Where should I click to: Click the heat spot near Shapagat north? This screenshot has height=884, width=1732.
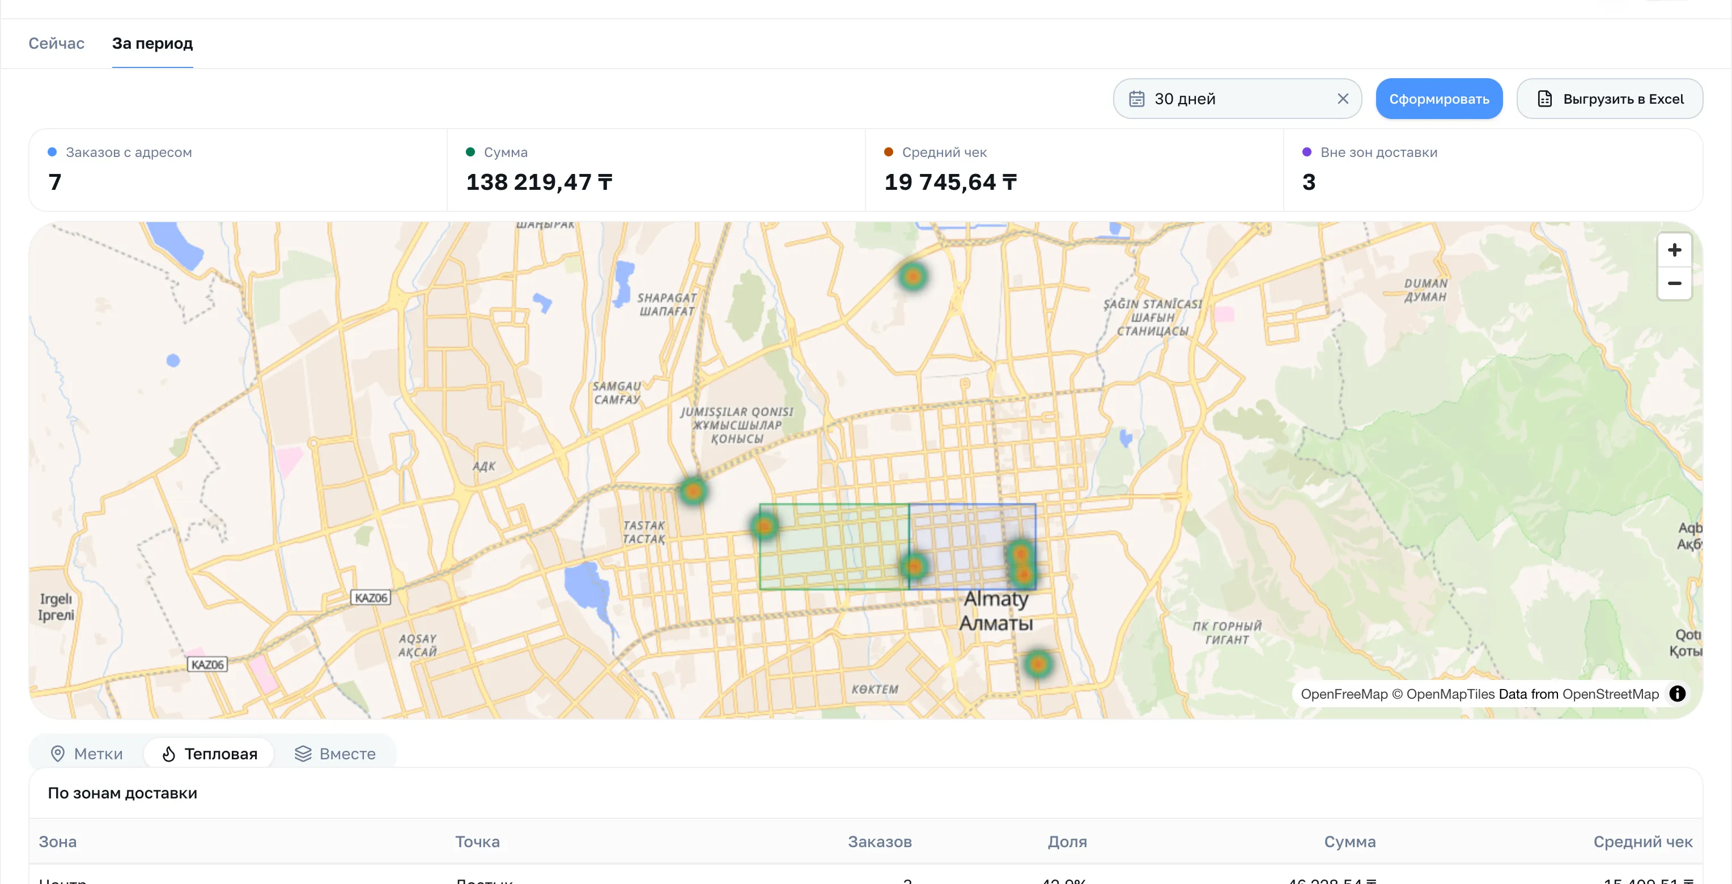[912, 277]
